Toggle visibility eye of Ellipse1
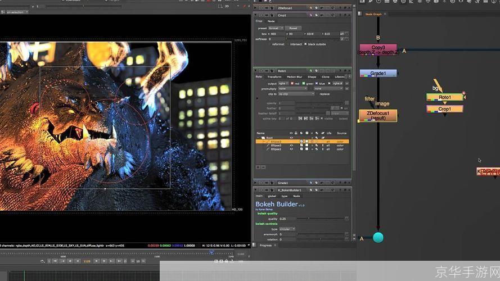This screenshot has height=281, width=500. pos(291,149)
